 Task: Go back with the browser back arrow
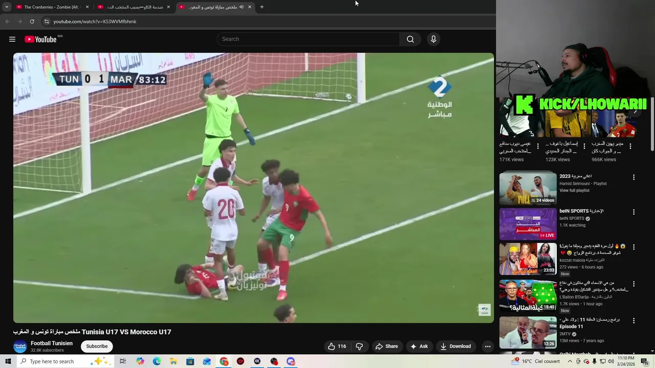tap(7, 21)
